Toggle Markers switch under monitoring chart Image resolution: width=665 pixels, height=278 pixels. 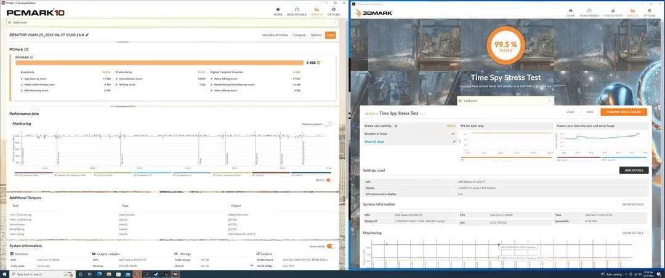tap(329, 180)
